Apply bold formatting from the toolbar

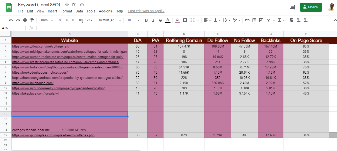click(146, 20)
